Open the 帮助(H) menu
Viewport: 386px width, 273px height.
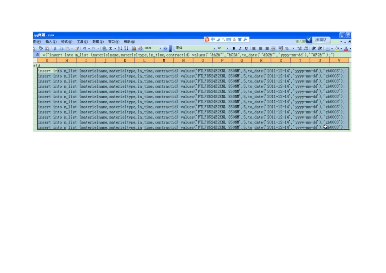[x=130, y=41]
